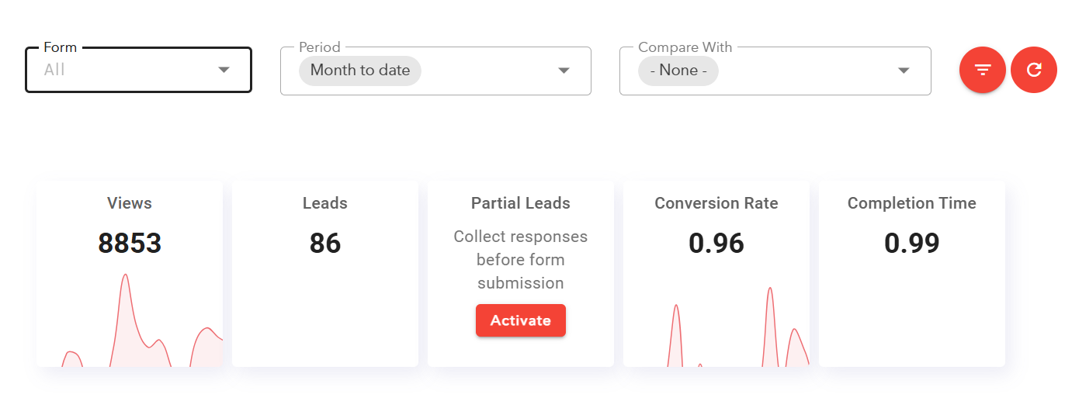Open the Leads stat card
The width and height of the screenshot is (1065, 408).
click(325, 274)
